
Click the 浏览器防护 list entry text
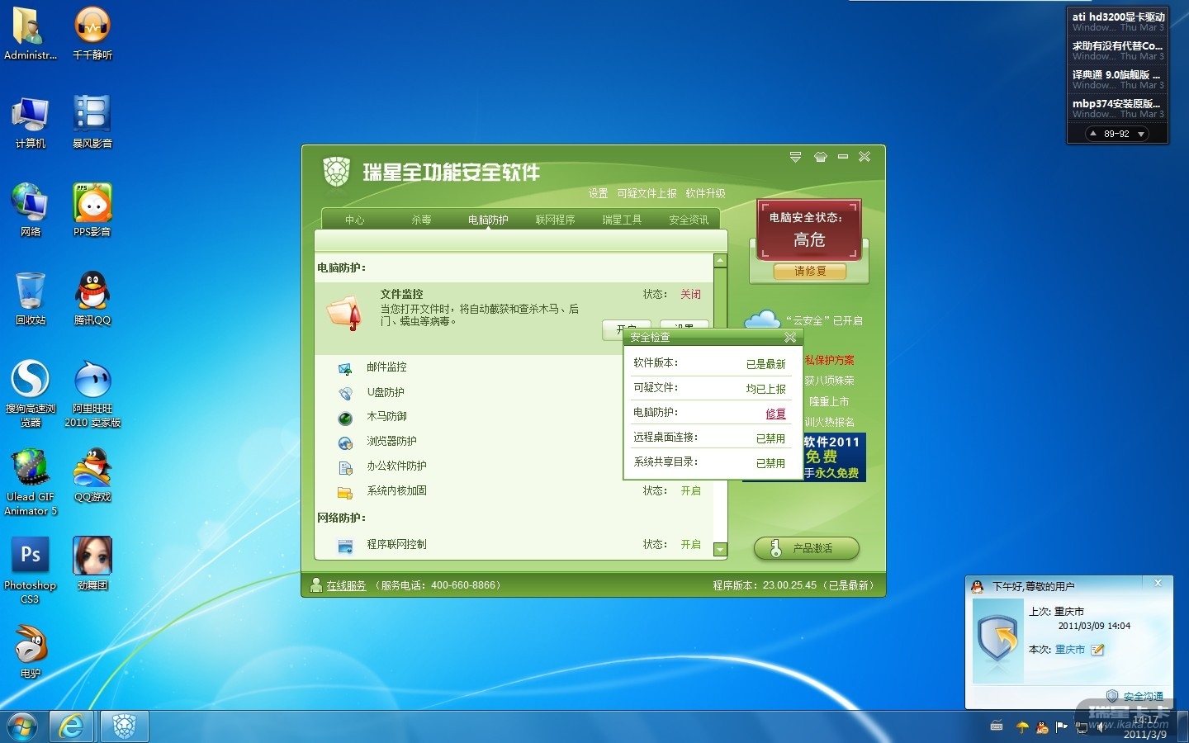coord(391,441)
